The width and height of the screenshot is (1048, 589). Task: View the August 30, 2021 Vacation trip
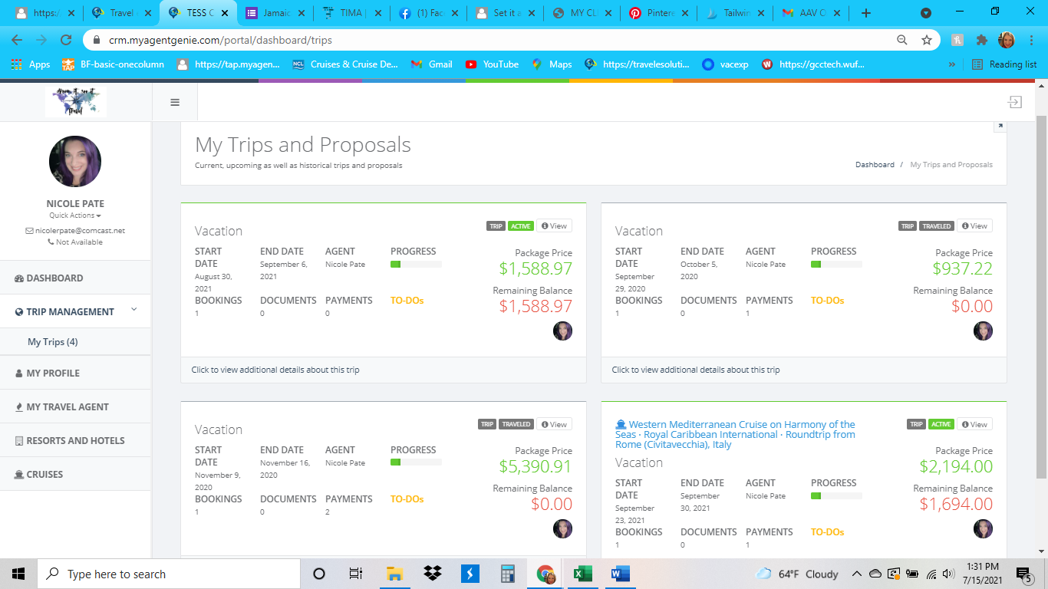(x=554, y=226)
